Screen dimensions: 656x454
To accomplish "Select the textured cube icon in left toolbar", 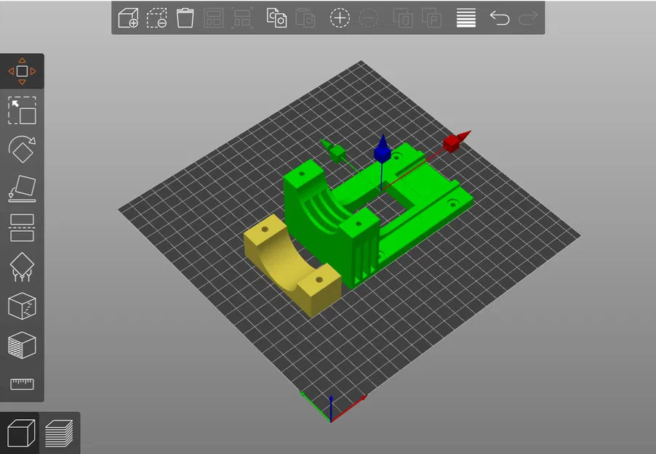I will [x=22, y=345].
